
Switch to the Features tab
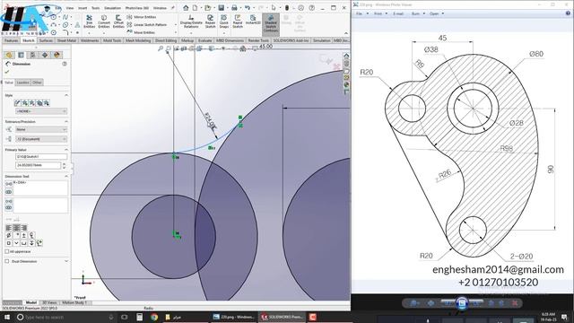point(12,40)
